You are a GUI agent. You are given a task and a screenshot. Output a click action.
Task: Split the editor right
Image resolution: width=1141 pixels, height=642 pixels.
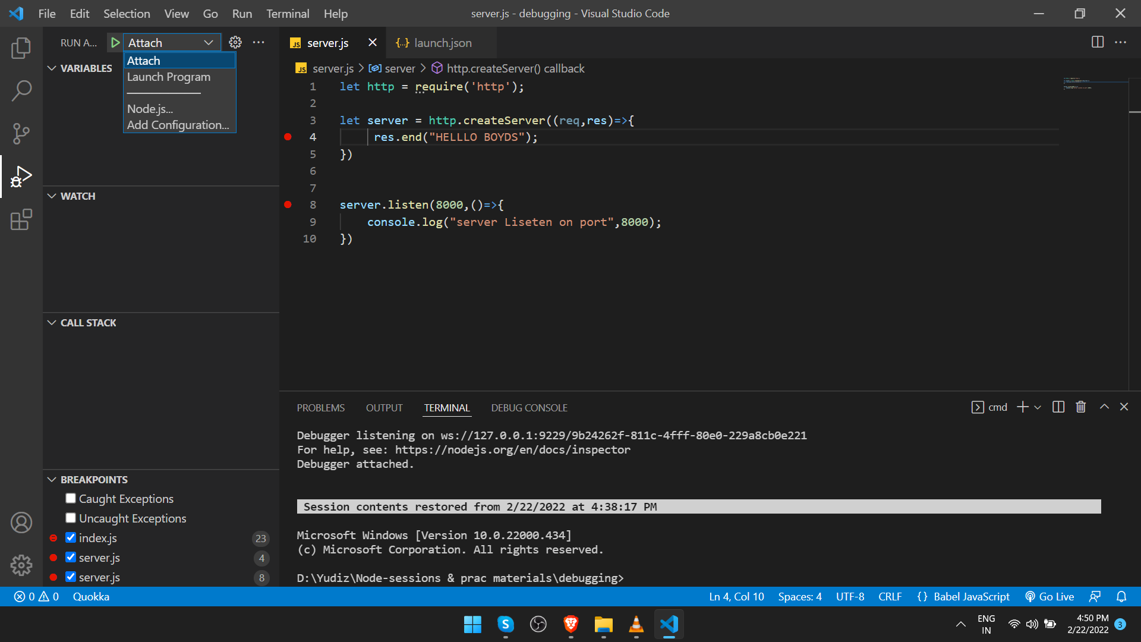click(x=1097, y=42)
